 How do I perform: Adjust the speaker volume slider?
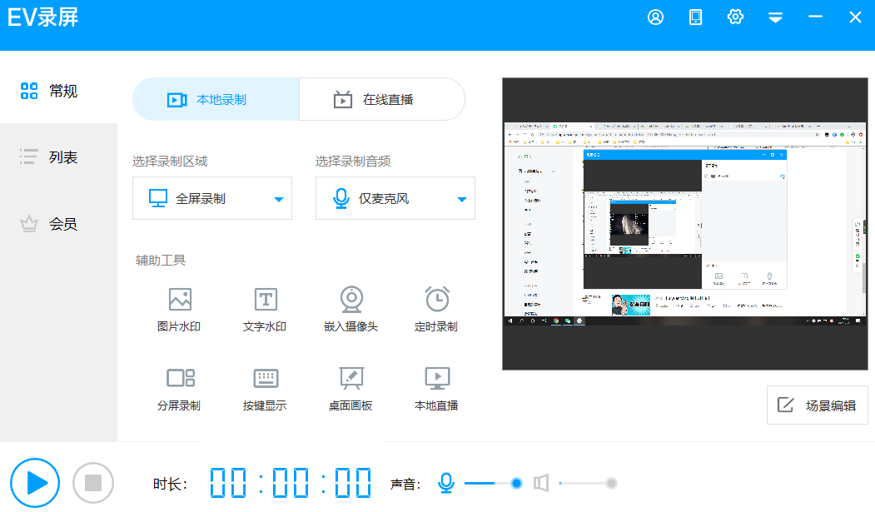point(588,483)
